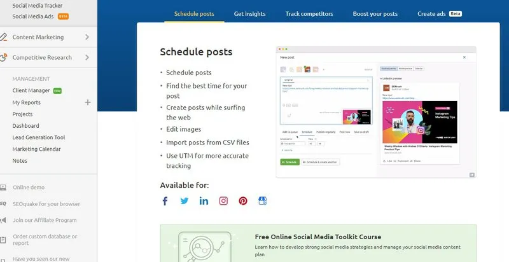509x262 pixels.
Task: Click Find the best time for your post
Action: [206, 91]
